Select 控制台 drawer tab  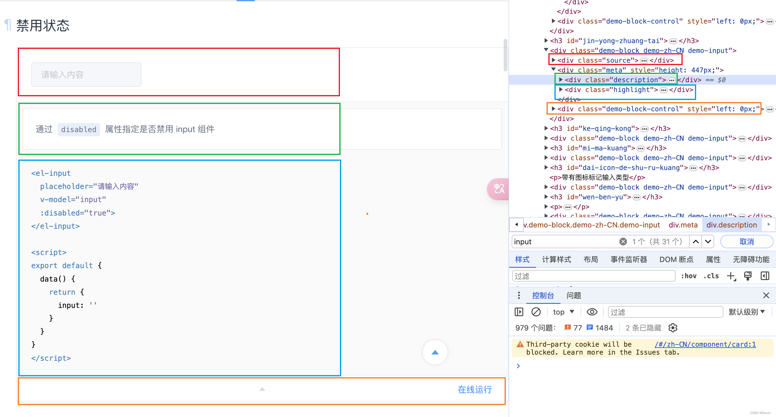(543, 295)
